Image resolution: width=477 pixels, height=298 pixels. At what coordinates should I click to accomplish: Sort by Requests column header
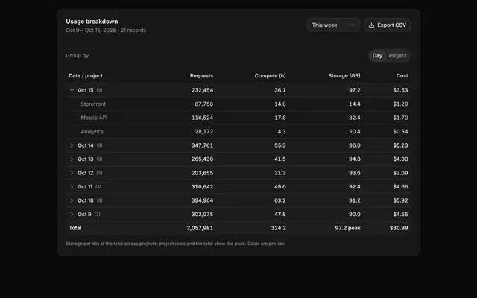pyautogui.click(x=201, y=76)
